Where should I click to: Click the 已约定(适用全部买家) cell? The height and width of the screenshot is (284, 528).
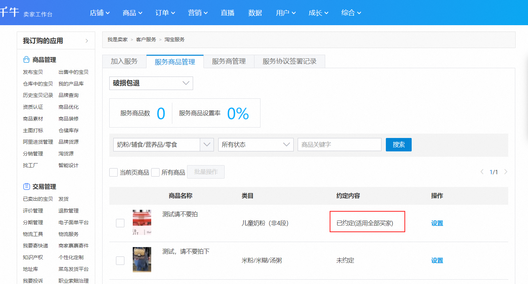click(365, 223)
